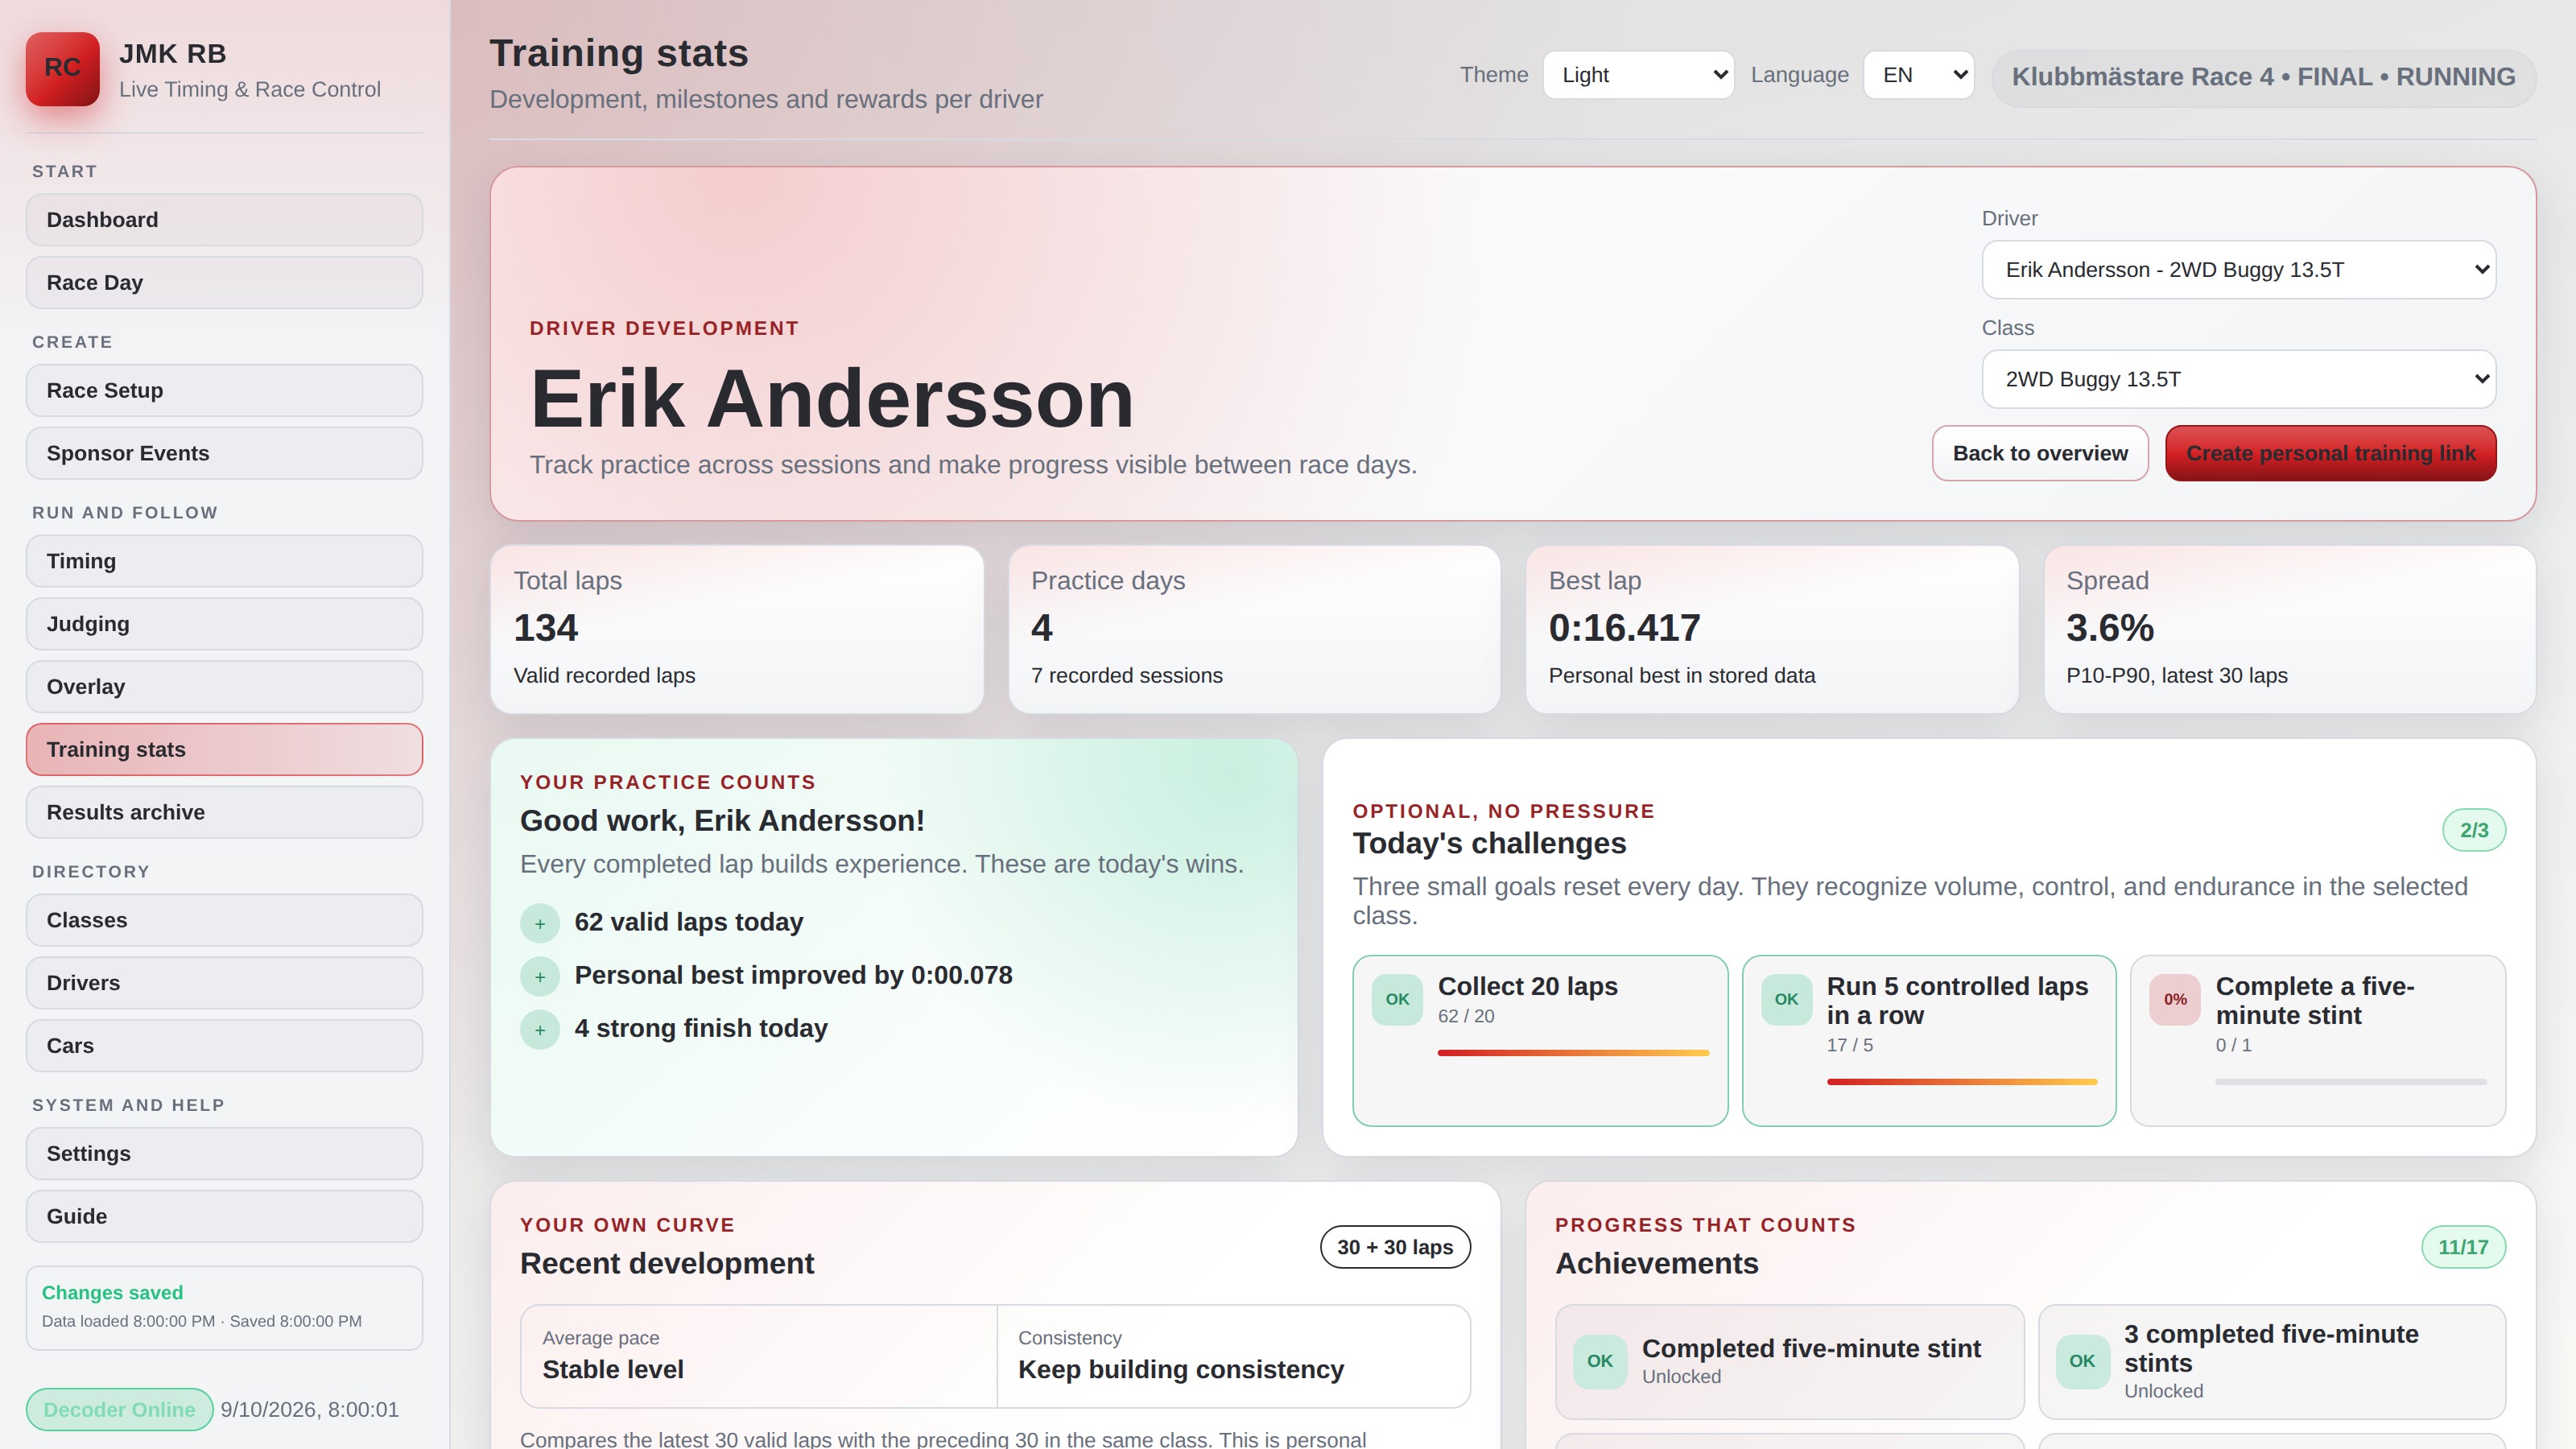Click the Consistency Keep building consistency cell
Image resolution: width=2576 pixels, height=1449 pixels.
pyautogui.click(x=1233, y=1357)
